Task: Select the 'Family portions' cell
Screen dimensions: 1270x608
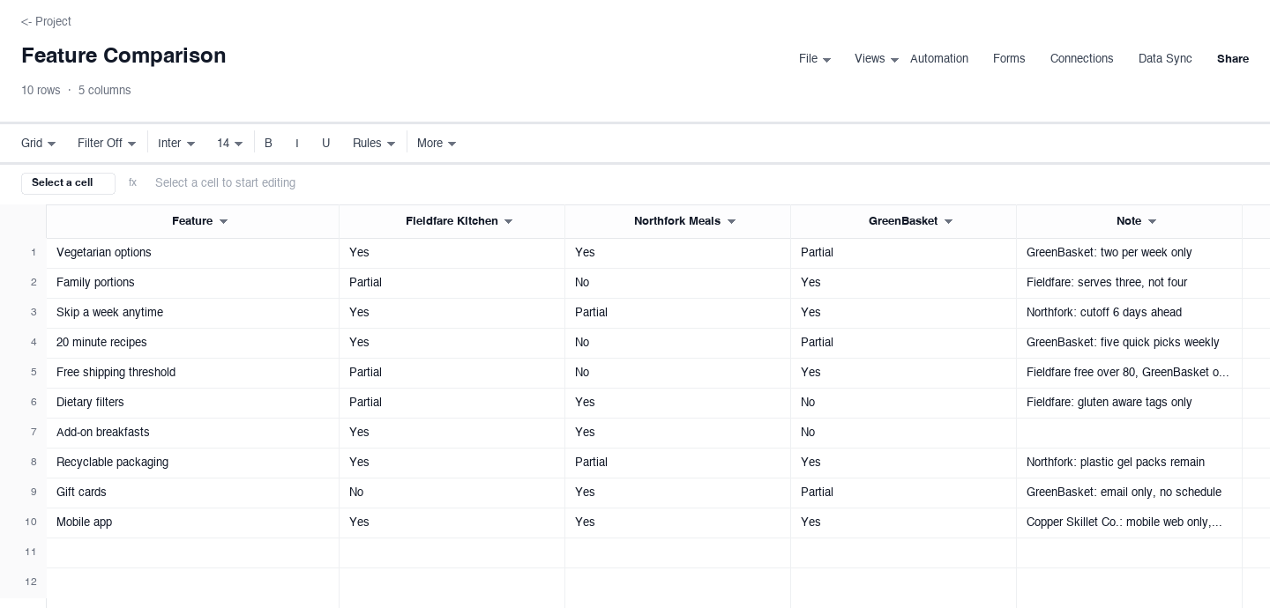Action: coord(192,283)
